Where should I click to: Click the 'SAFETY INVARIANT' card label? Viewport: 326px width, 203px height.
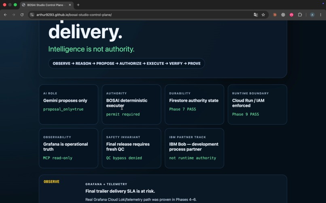(x=123, y=137)
